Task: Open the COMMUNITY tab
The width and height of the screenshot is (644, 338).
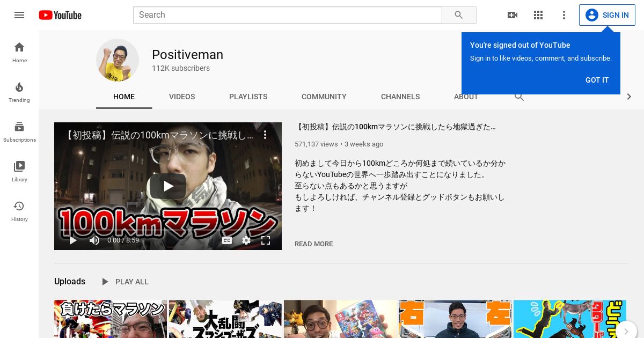Action: [x=324, y=97]
